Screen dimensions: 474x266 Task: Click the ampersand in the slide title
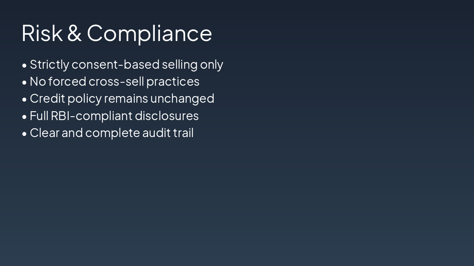(74, 33)
